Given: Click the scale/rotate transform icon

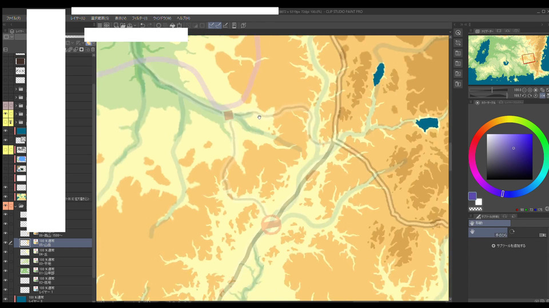Looking at the screenshot, I should [x=179, y=26].
